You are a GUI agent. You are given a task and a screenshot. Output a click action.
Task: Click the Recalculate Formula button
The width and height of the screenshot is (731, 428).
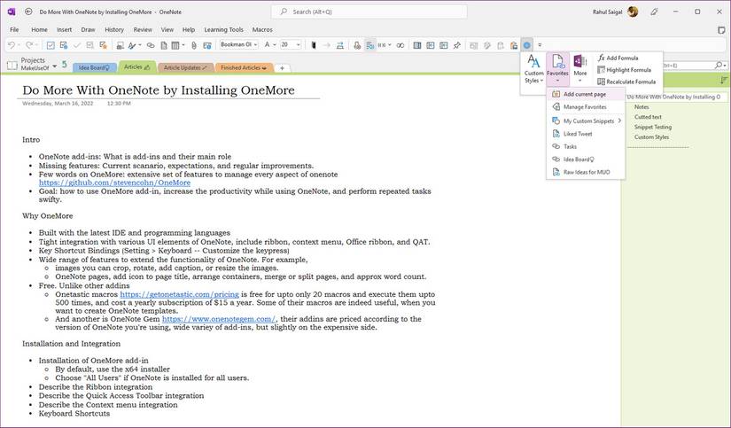pyautogui.click(x=626, y=82)
